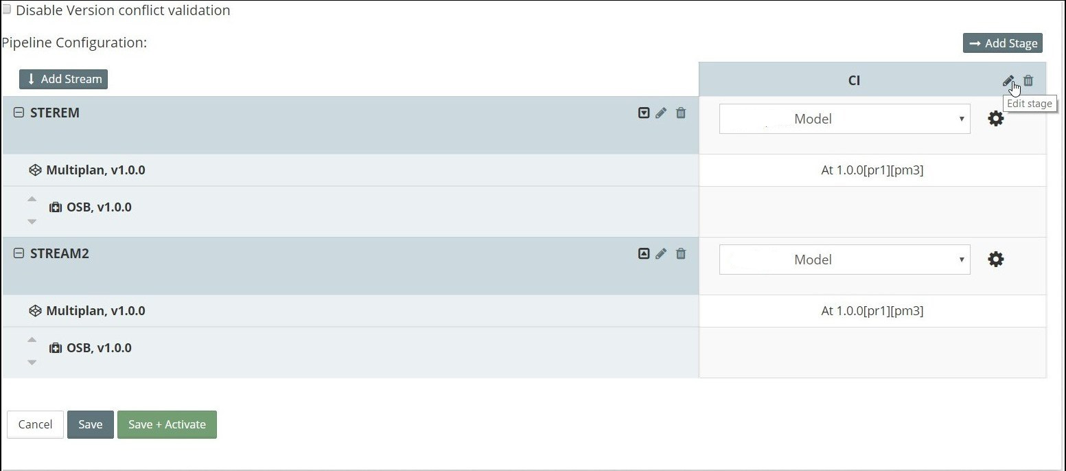Open gear settings for STEREM CI stage
Image resolution: width=1066 pixels, height=471 pixels.
995,119
